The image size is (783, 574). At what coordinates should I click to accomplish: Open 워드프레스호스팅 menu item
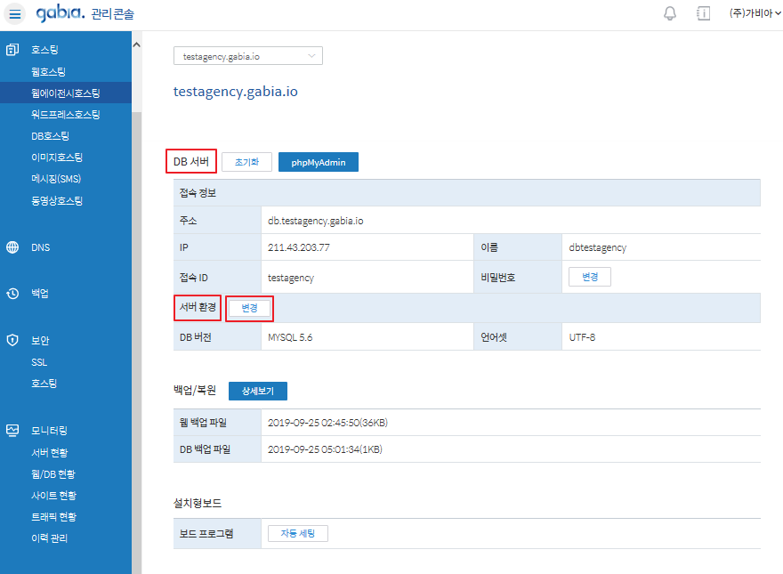click(66, 115)
